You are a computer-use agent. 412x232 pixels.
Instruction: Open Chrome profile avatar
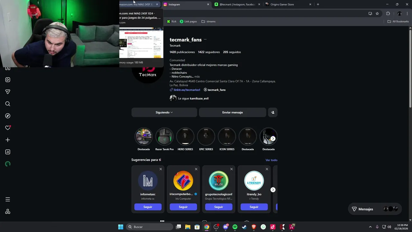click(x=399, y=14)
